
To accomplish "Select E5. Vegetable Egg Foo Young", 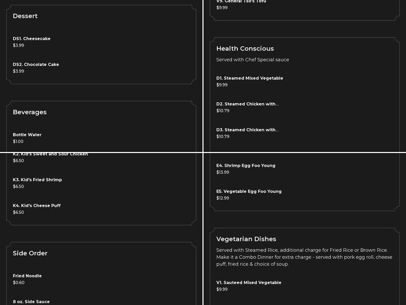I will coord(249,192).
